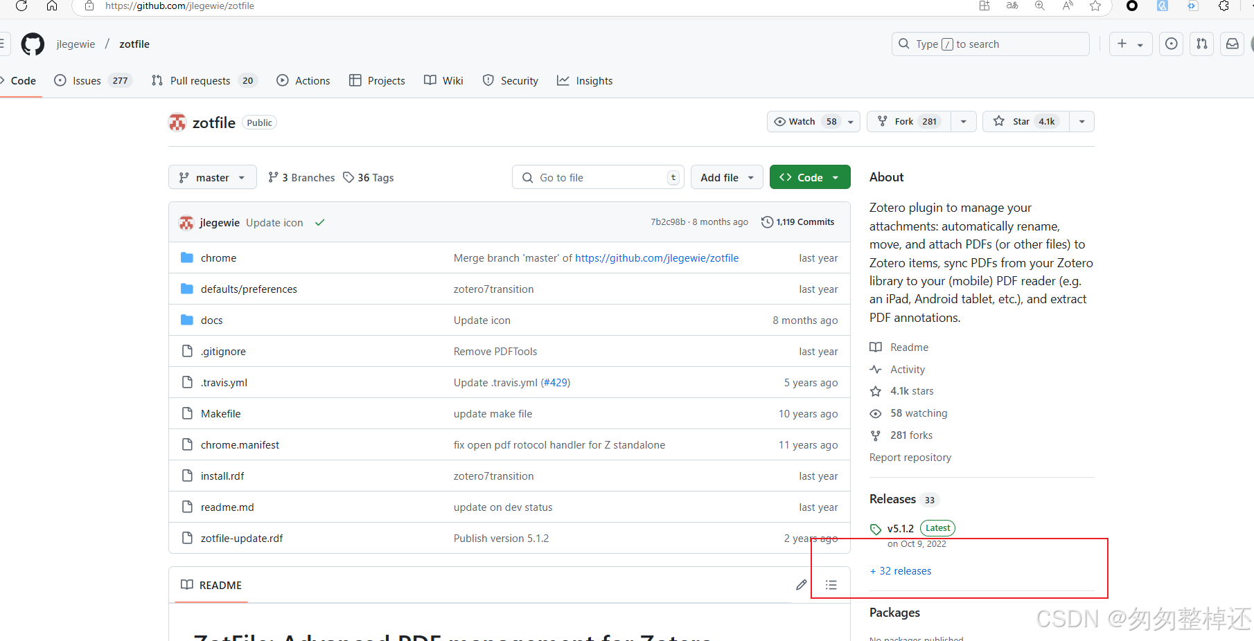Click the zotfile repository avatar icon

pos(177,123)
